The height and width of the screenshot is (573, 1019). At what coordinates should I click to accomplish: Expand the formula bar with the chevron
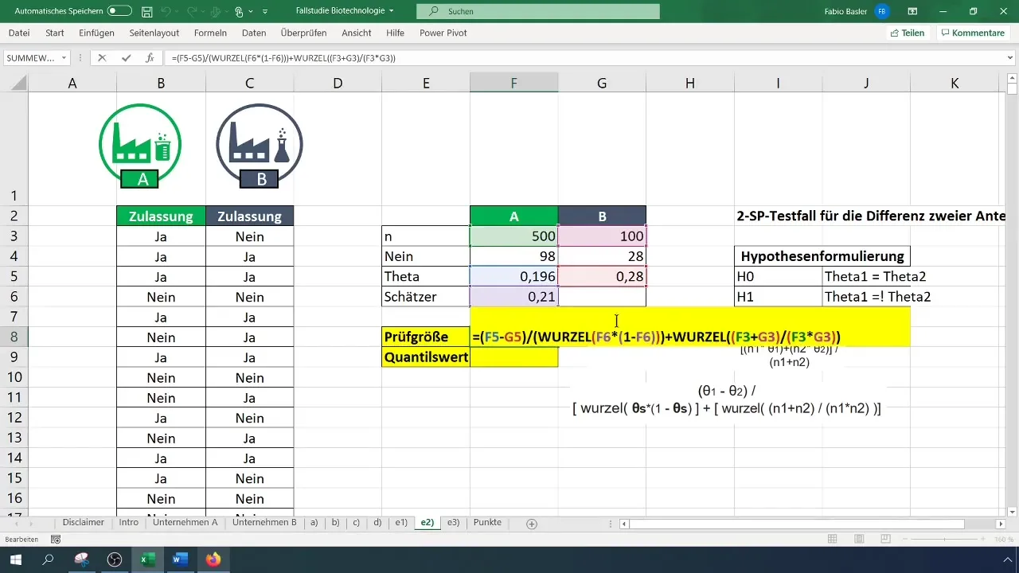pyautogui.click(x=1009, y=58)
